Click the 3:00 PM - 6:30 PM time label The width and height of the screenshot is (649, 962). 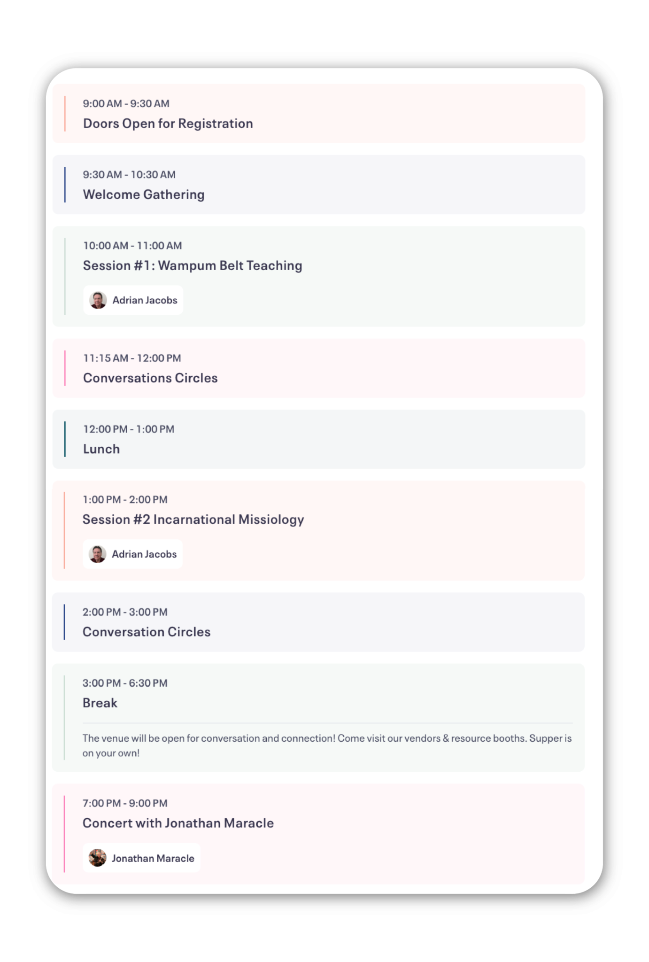point(125,683)
